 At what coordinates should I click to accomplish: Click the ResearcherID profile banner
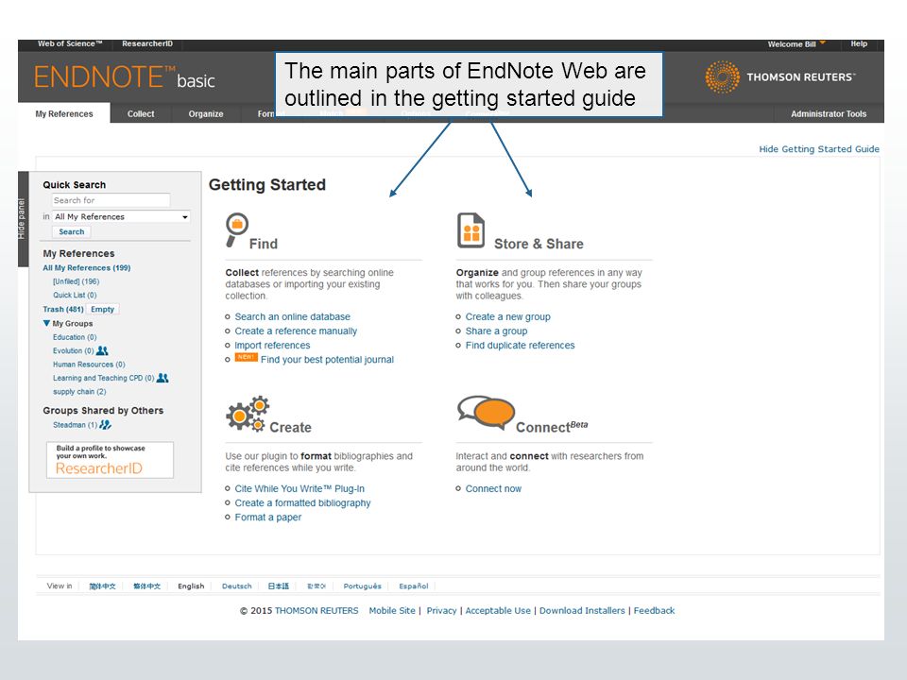point(110,460)
